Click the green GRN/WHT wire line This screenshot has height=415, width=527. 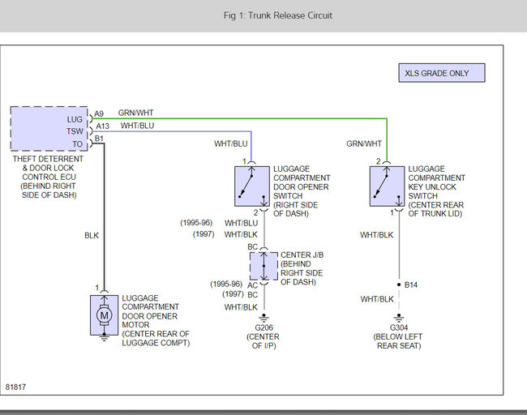click(x=239, y=118)
